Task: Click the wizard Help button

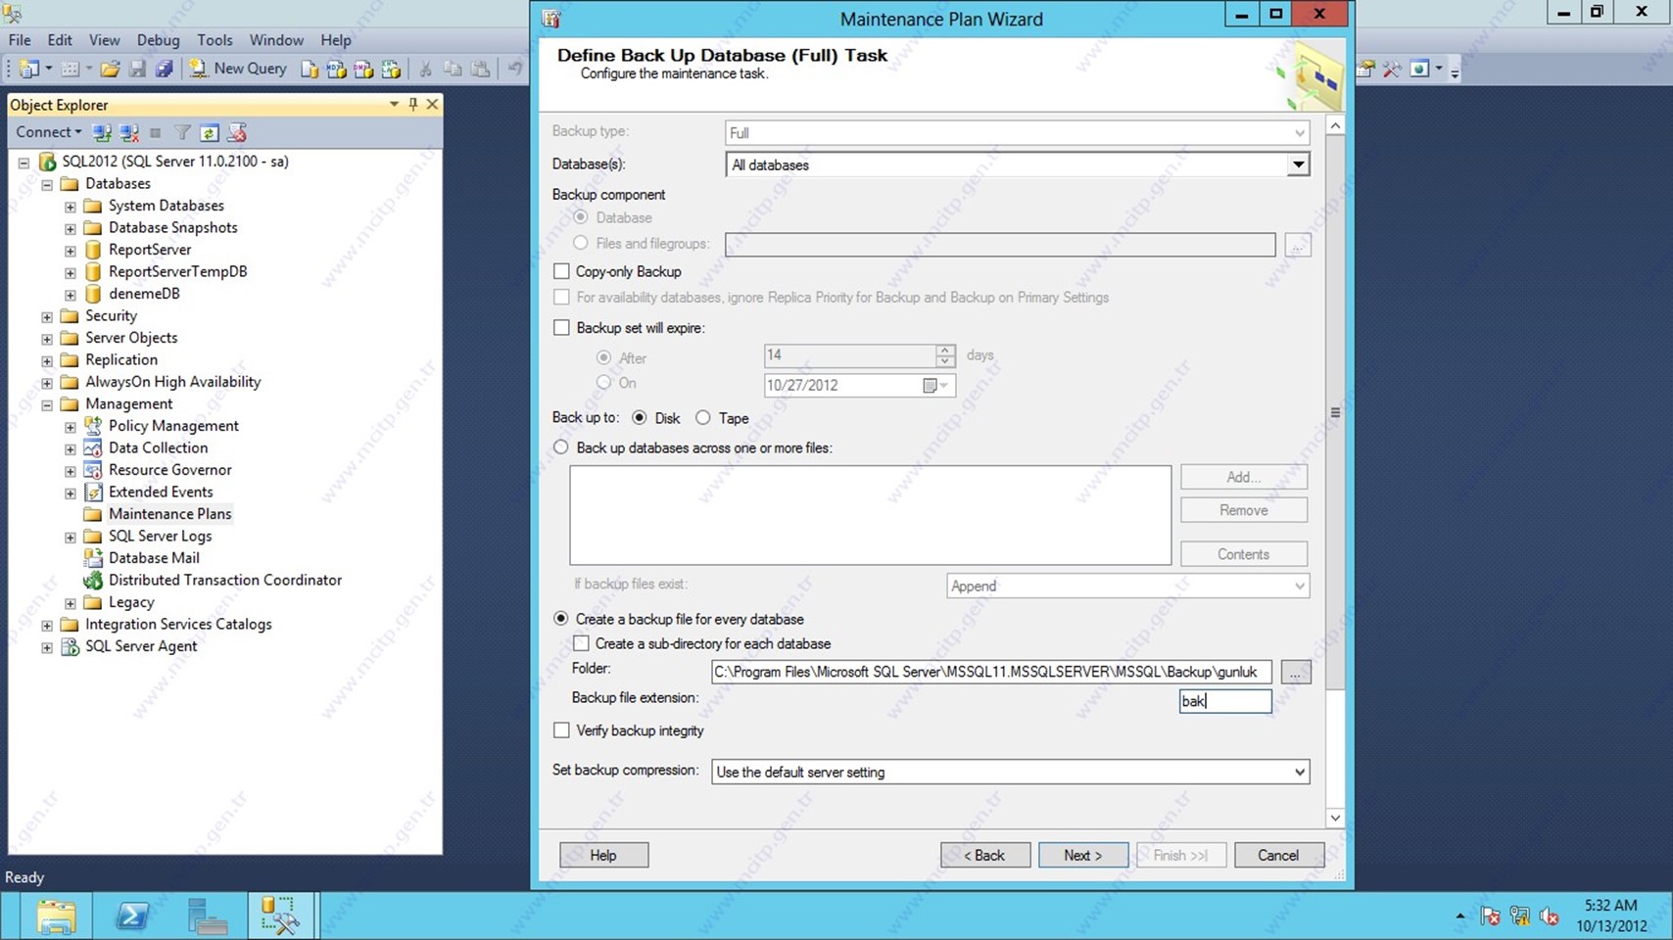Action: point(604,855)
